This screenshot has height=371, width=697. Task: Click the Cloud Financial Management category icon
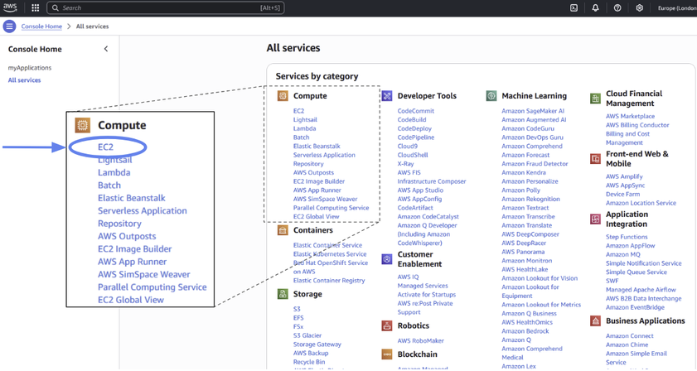595,99
